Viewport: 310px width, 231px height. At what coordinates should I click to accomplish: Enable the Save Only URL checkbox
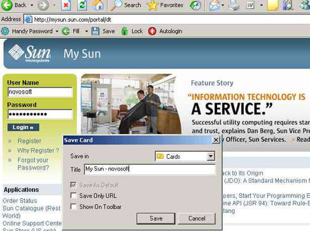tap(74, 196)
